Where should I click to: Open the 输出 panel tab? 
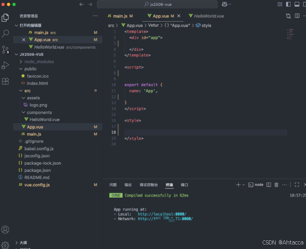click(x=128, y=185)
